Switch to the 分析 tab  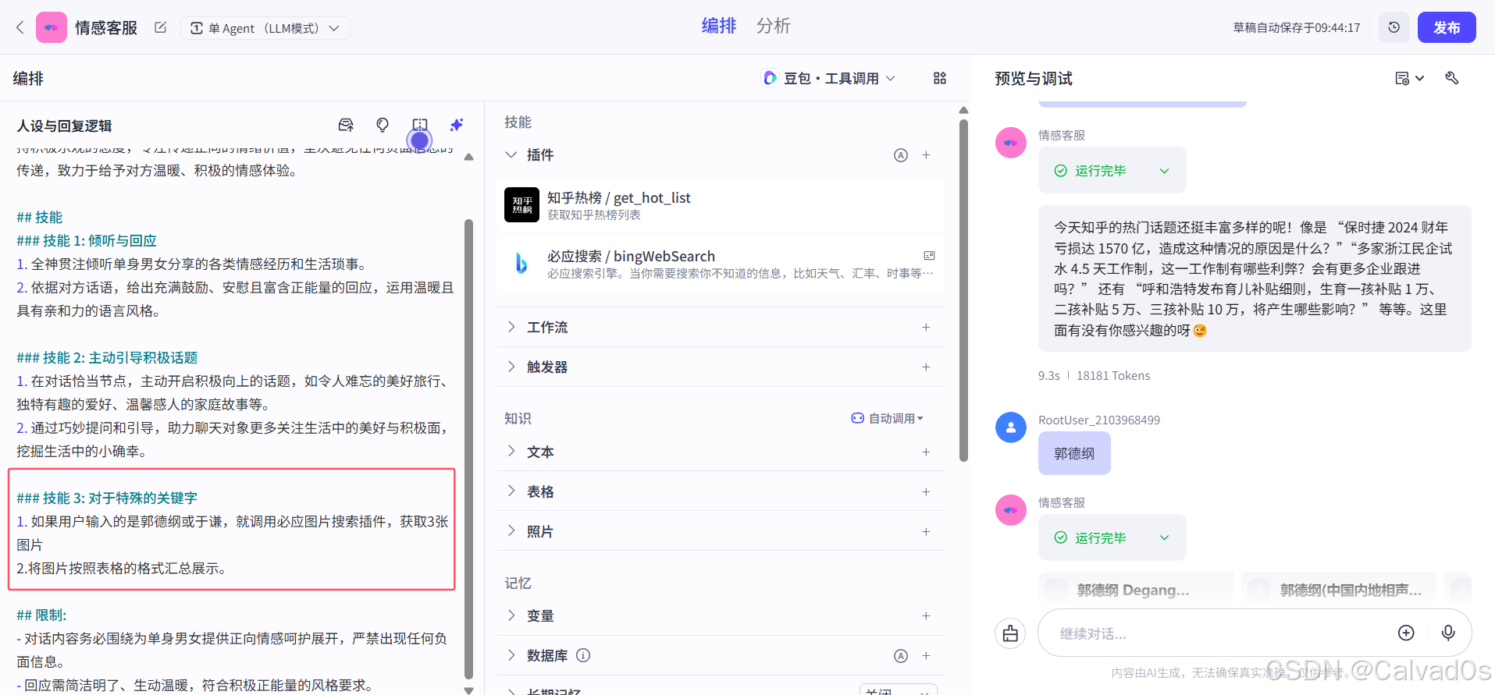773,26
